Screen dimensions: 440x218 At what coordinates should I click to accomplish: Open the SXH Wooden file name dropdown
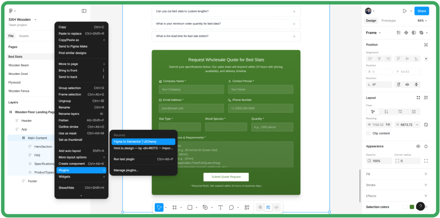(x=22, y=20)
